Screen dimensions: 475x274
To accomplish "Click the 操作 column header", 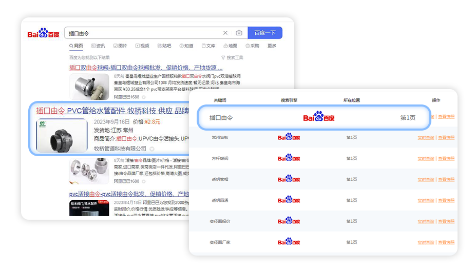I will coord(436,100).
